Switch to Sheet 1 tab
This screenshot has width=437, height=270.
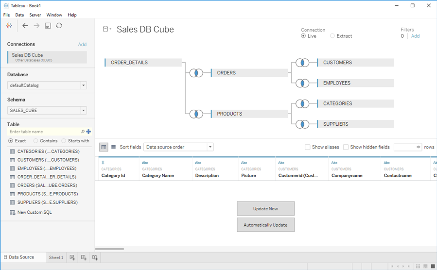56,257
